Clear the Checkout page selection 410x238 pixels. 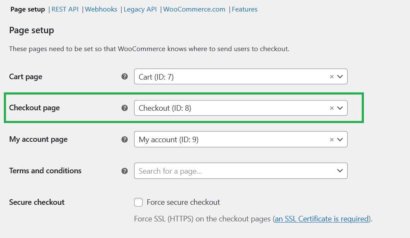[331, 108]
